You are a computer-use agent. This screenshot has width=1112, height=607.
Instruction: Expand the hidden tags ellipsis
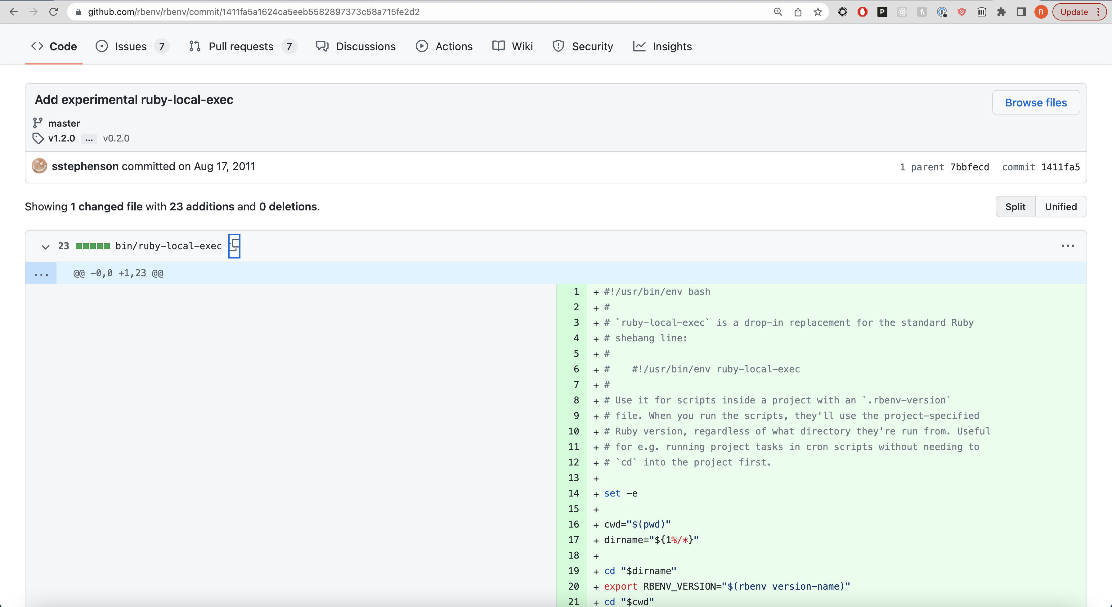point(89,139)
